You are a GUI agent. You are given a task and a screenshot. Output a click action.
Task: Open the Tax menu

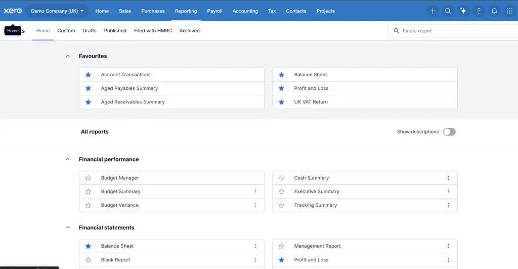click(272, 11)
